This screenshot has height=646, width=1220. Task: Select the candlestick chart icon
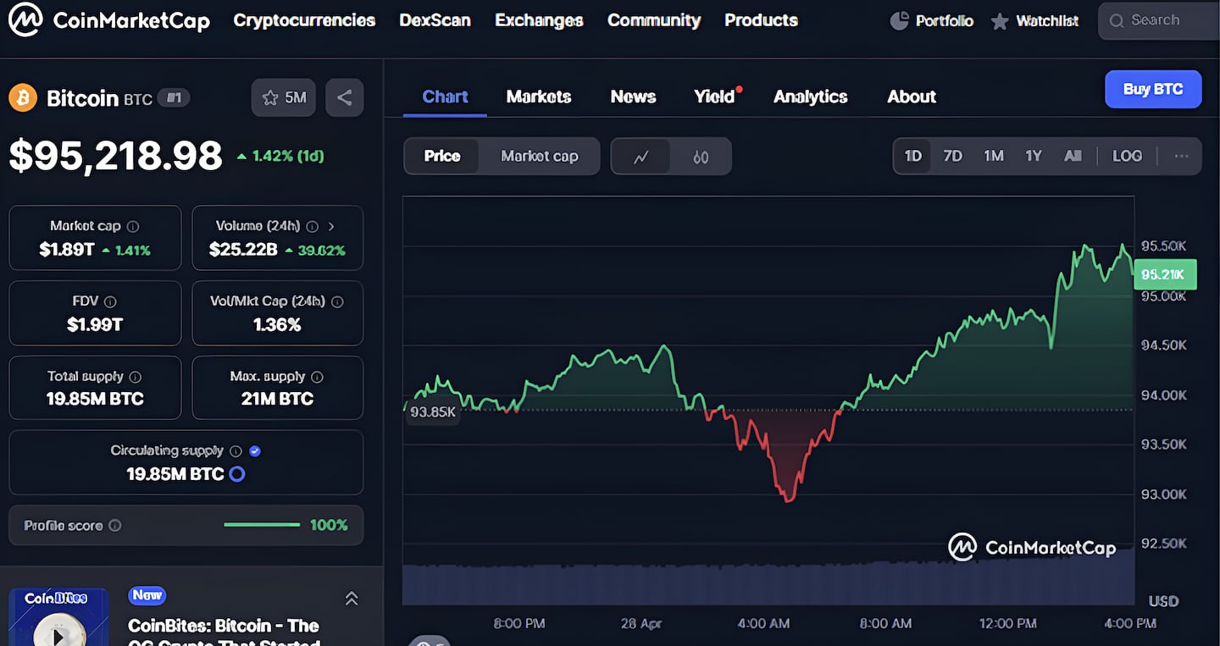(700, 157)
